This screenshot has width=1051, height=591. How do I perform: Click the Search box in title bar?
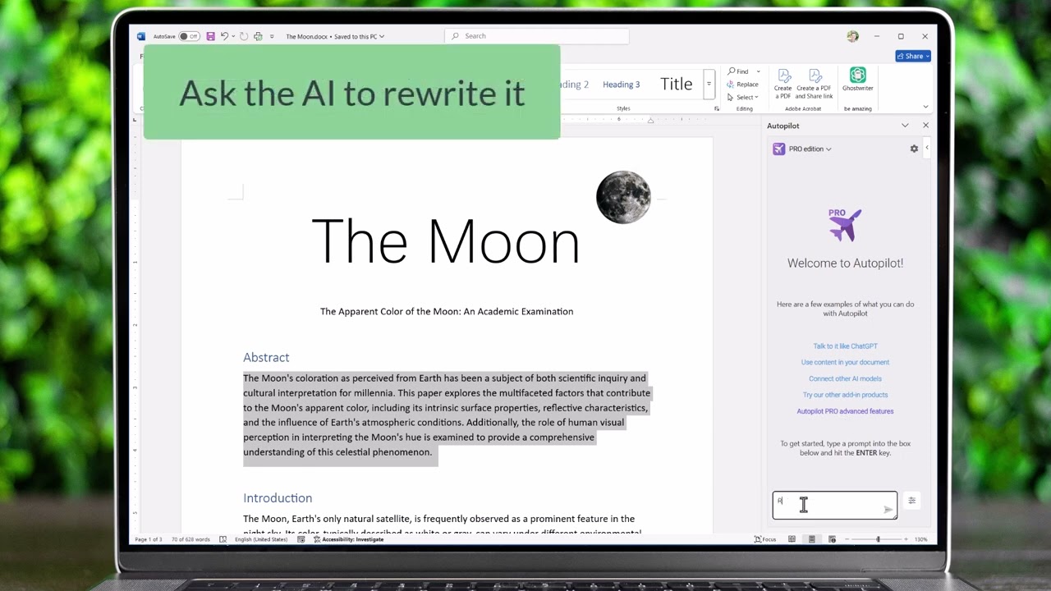(537, 36)
